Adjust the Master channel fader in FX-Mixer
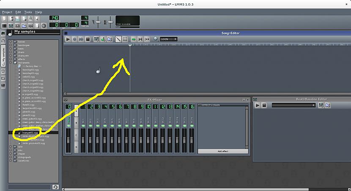The image size is (351, 191). click(x=69, y=140)
